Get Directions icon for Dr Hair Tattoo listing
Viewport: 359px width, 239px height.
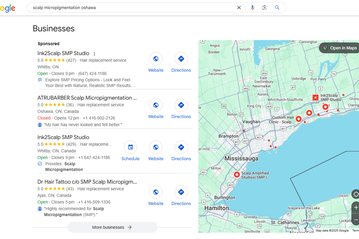pos(181,192)
